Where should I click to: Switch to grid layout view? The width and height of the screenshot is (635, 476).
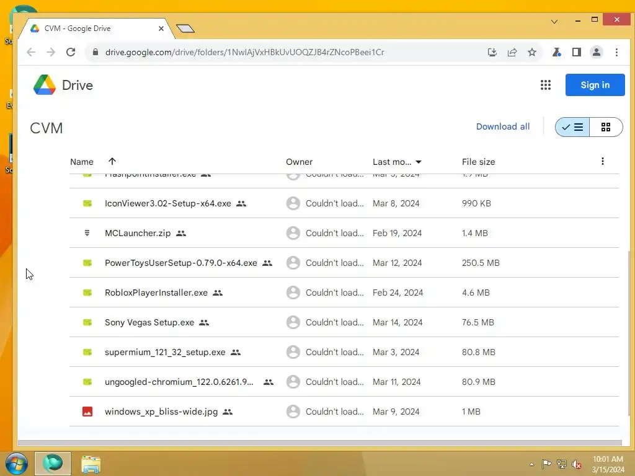[606, 127]
